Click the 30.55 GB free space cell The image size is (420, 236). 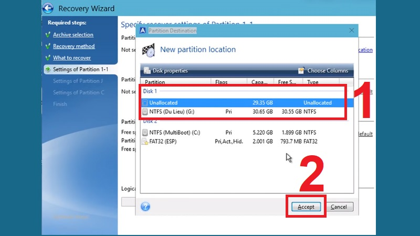291,112
